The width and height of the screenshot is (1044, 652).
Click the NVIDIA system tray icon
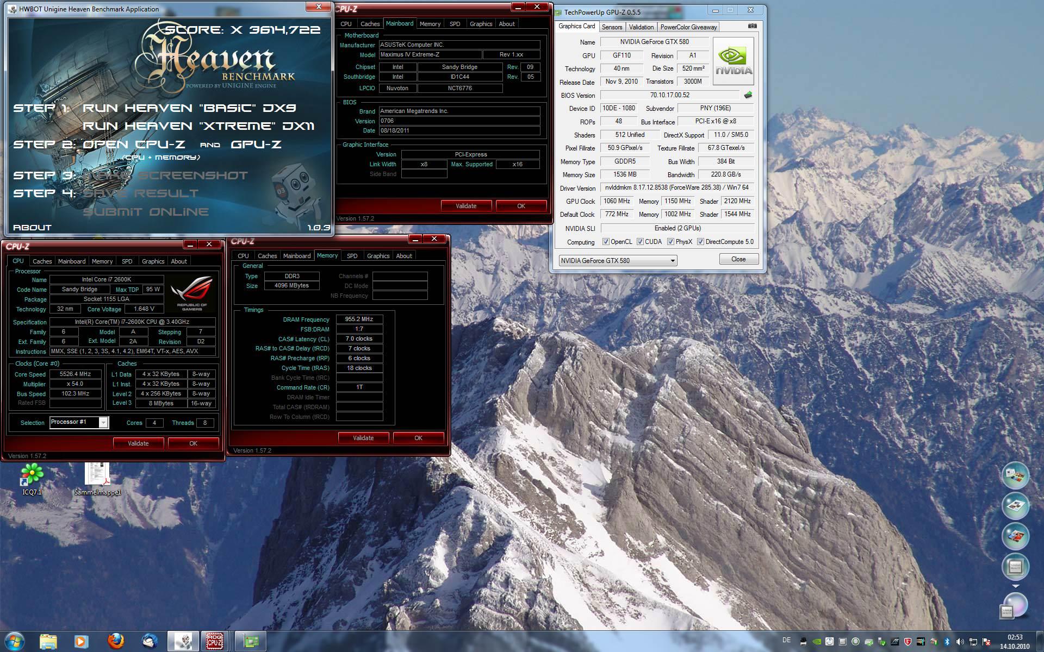pyautogui.click(x=816, y=642)
